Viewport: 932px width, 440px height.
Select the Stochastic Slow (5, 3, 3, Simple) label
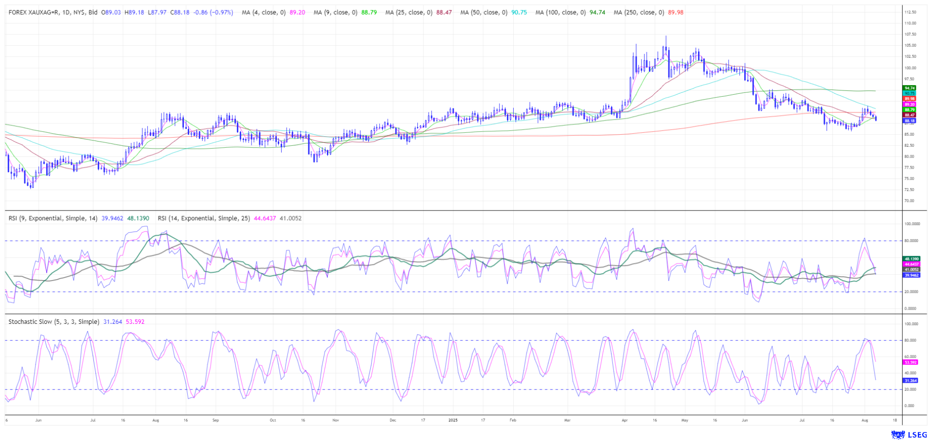[54, 322]
